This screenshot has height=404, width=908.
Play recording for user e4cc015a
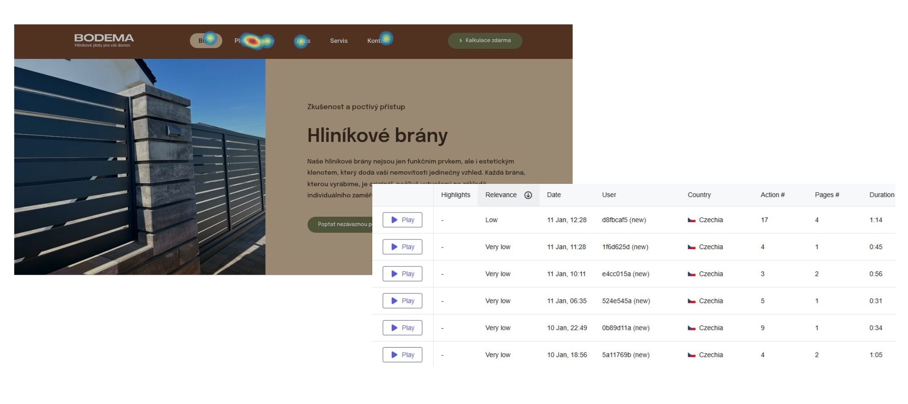(x=402, y=274)
